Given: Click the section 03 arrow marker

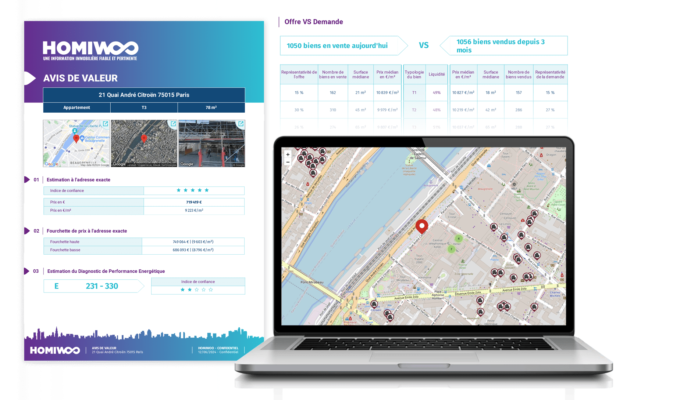Looking at the screenshot, I should [x=27, y=271].
